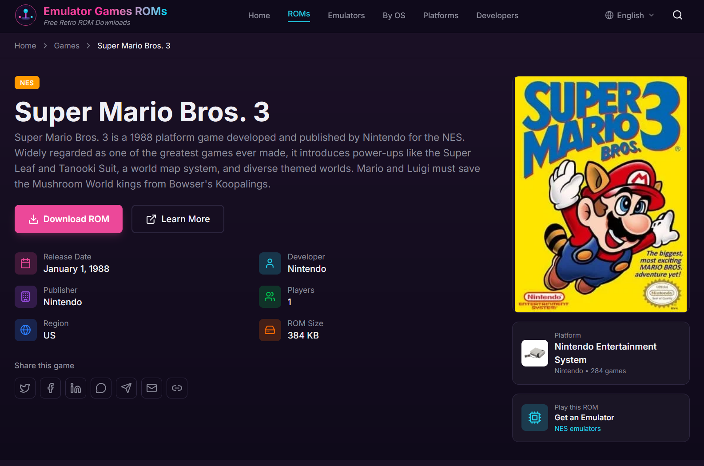Click the Play this ROM label
The width and height of the screenshot is (704, 466).
point(576,407)
